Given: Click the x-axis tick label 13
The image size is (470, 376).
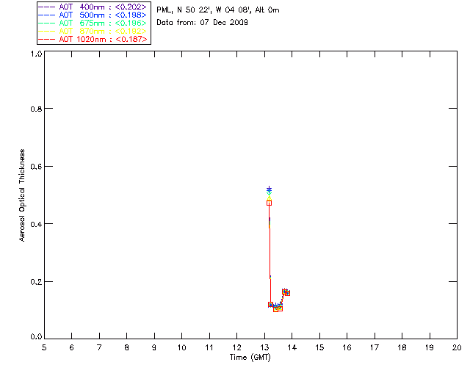Looking at the screenshot, I should pyautogui.click(x=264, y=347).
